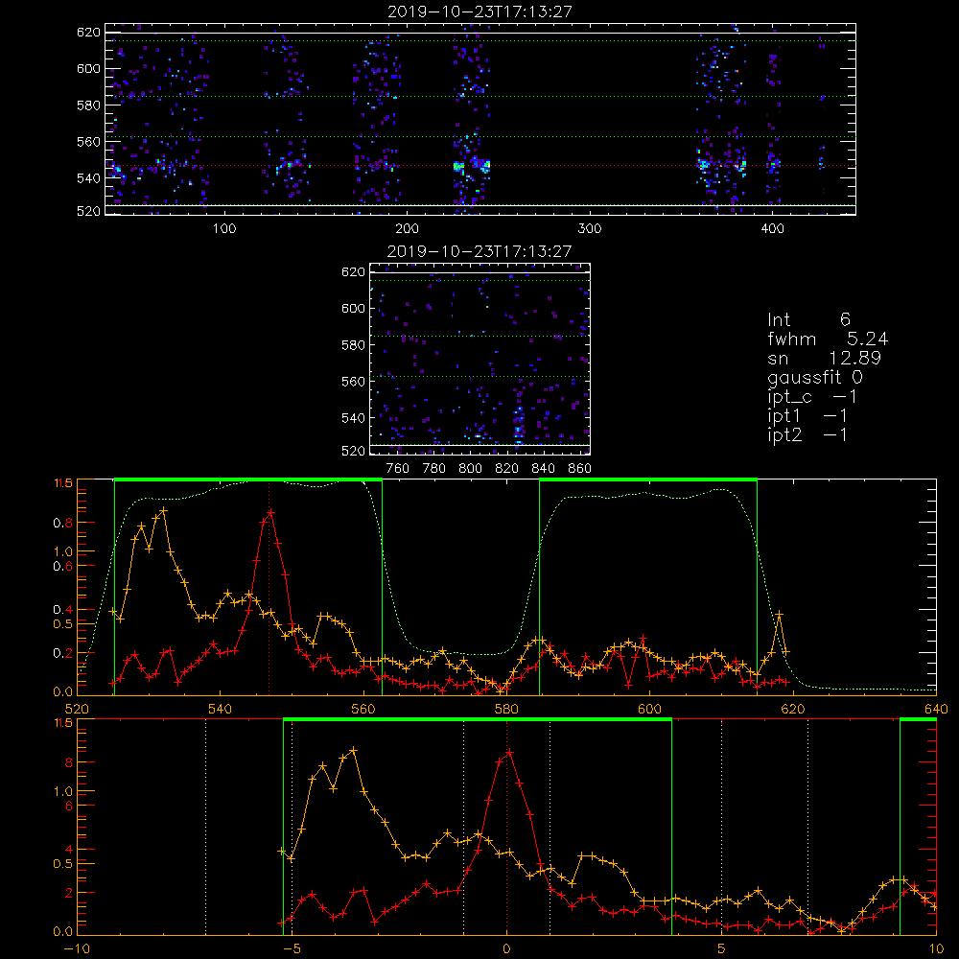
Task: Click the '0' x-axis label of the bottom plot
Action: [506, 949]
